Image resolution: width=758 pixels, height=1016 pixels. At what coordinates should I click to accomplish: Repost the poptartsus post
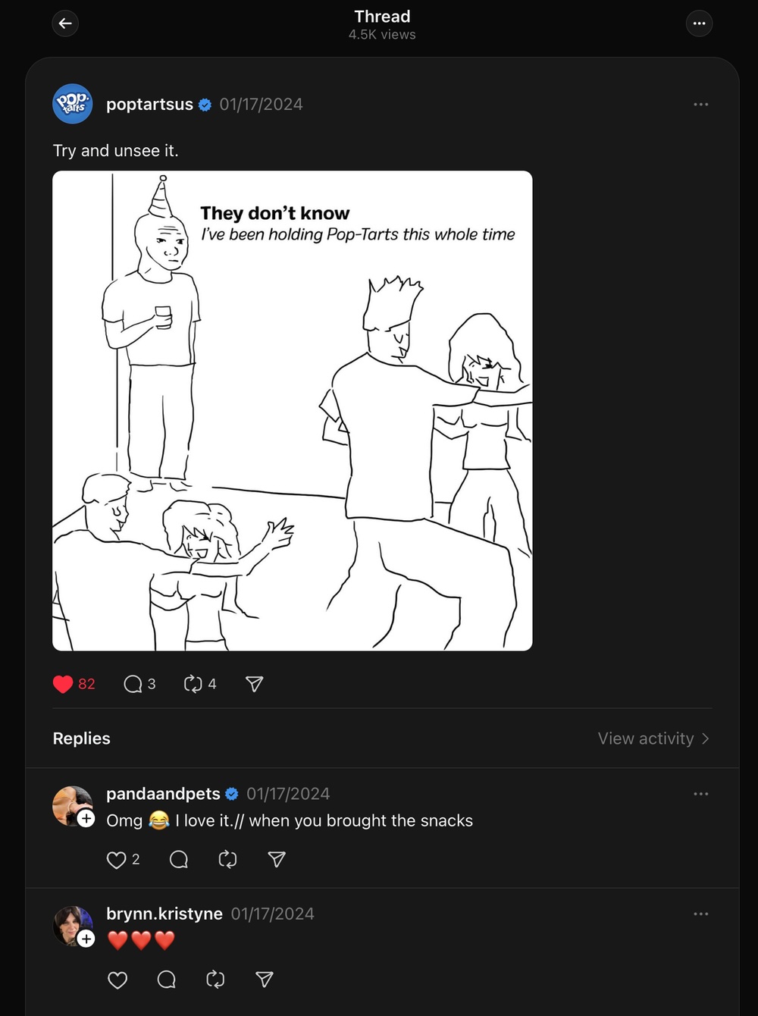click(193, 684)
